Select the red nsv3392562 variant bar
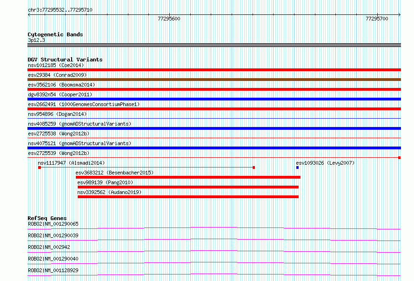414x281 pixels. pyautogui.click(x=188, y=197)
